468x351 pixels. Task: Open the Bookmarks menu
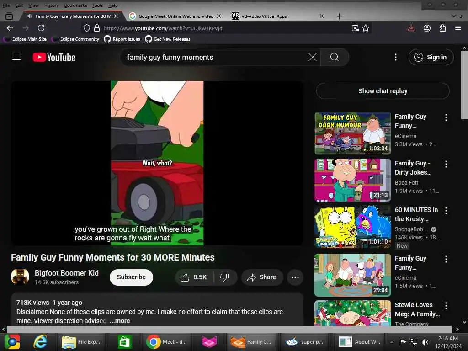point(75,5)
